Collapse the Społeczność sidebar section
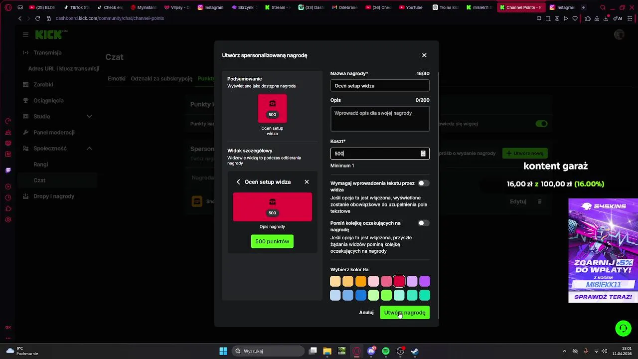Image resolution: width=638 pixels, height=359 pixels. (89, 149)
